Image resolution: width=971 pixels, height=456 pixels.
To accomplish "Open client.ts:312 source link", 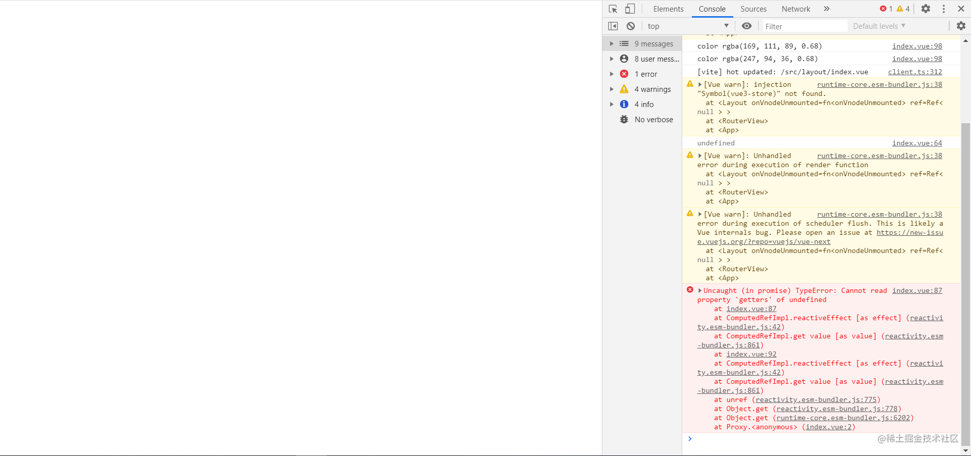I will pyautogui.click(x=915, y=72).
